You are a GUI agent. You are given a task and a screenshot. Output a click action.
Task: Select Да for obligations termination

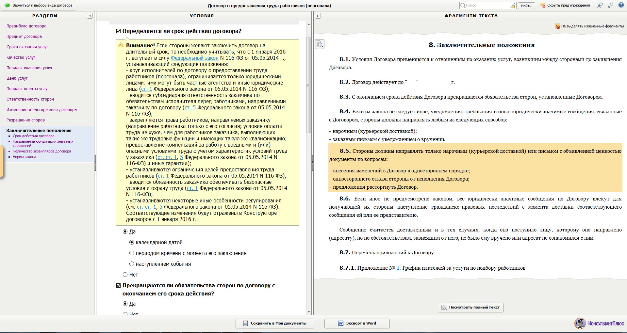coord(125,304)
